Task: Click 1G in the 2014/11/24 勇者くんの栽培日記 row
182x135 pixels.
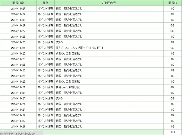Action: (172, 87)
